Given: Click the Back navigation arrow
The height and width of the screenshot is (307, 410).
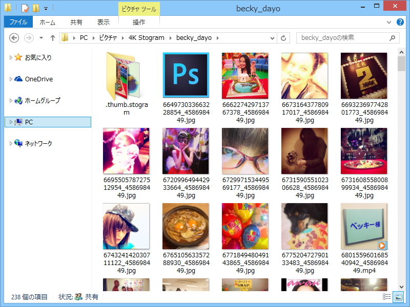Looking at the screenshot, I should (14, 38).
